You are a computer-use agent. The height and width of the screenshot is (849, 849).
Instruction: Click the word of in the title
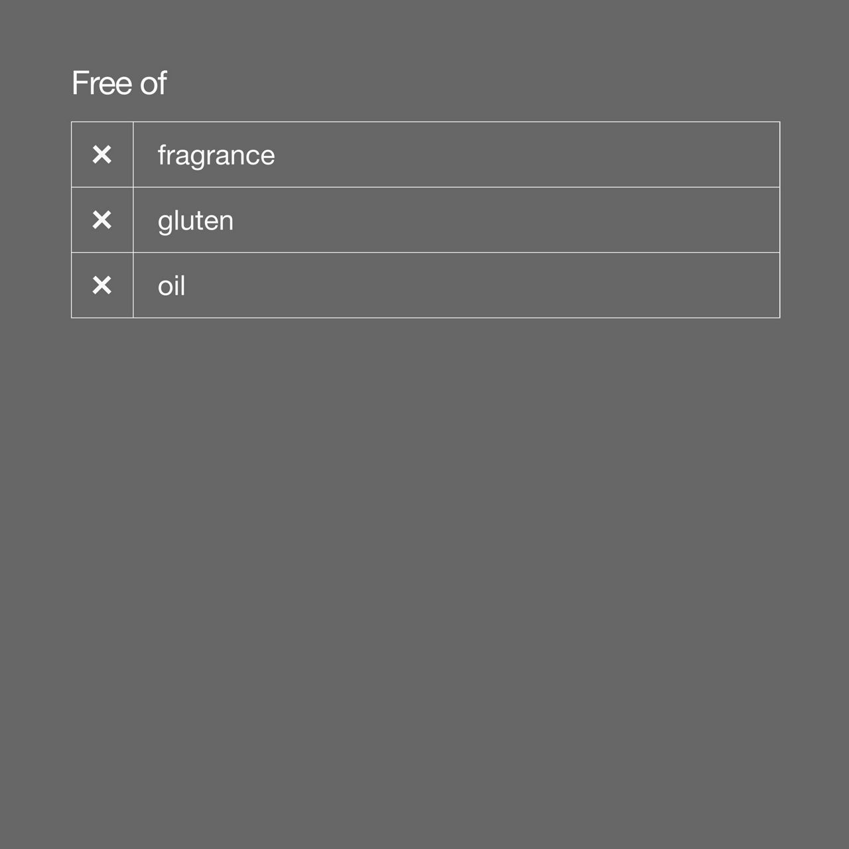(153, 83)
